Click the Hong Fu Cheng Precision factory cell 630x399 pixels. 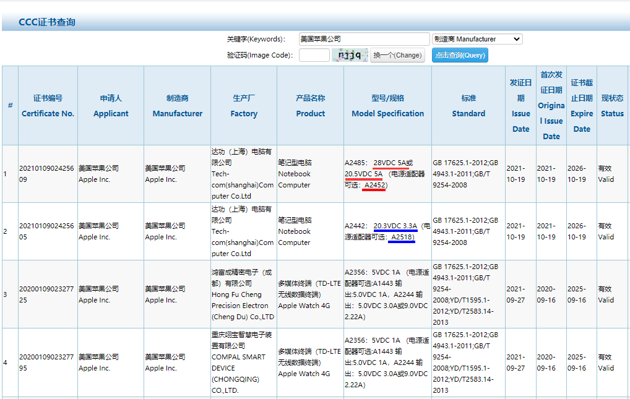point(244,294)
